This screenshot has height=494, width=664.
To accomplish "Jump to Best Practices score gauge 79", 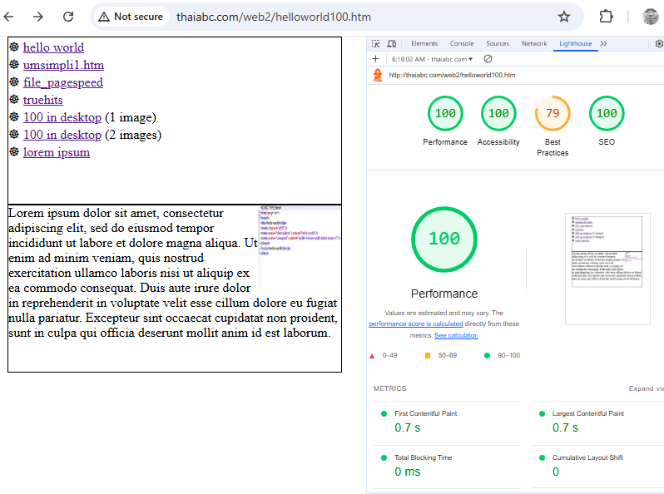I will coord(553,114).
